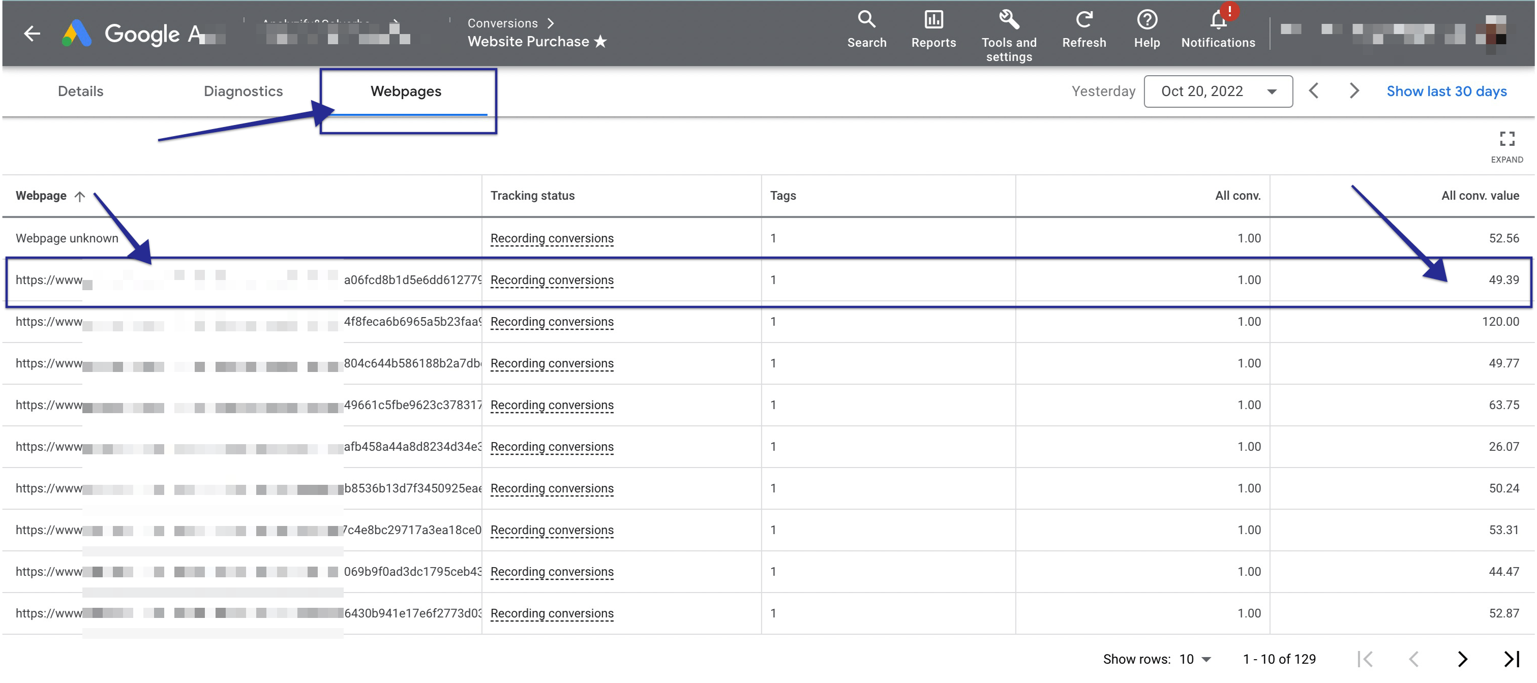
Task: Click the Website Purchase title
Action: coord(528,41)
